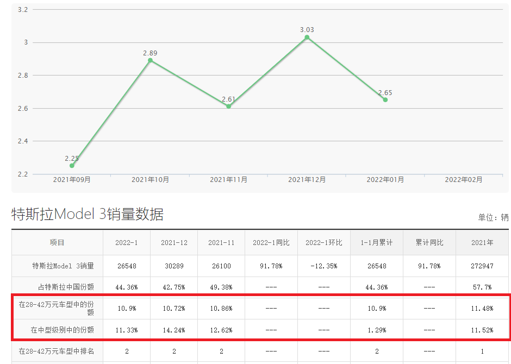Click 44.36% in the 2022-1 column
This screenshot has width=511, height=364.
tap(127, 287)
